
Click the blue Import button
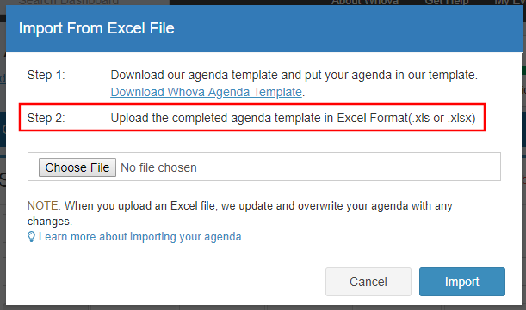(462, 282)
